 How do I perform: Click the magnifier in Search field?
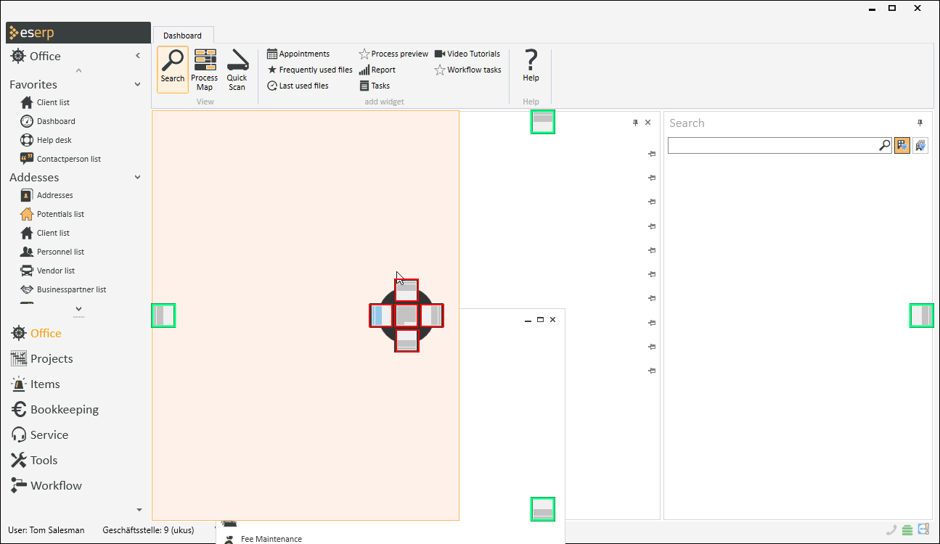tap(884, 146)
